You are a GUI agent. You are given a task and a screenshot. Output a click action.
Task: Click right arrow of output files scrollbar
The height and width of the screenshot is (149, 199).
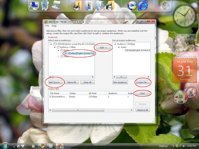click(x=132, y=110)
